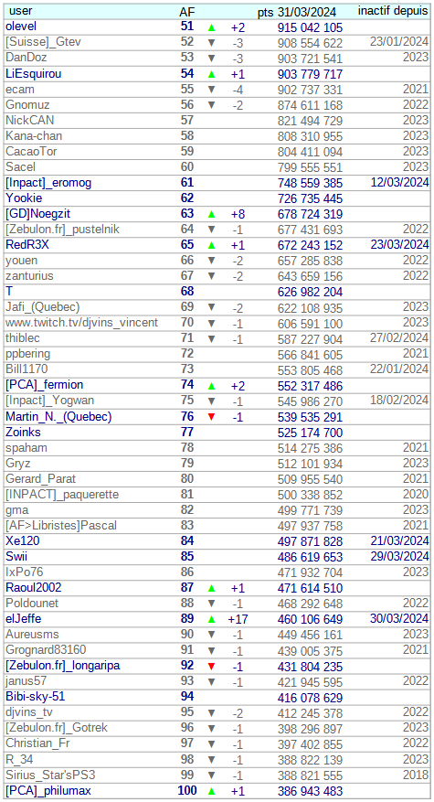The height and width of the screenshot is (802, 434).
Task: Click the green up arrow in [PCA]_philumax row
Action: tap(212, 791)
